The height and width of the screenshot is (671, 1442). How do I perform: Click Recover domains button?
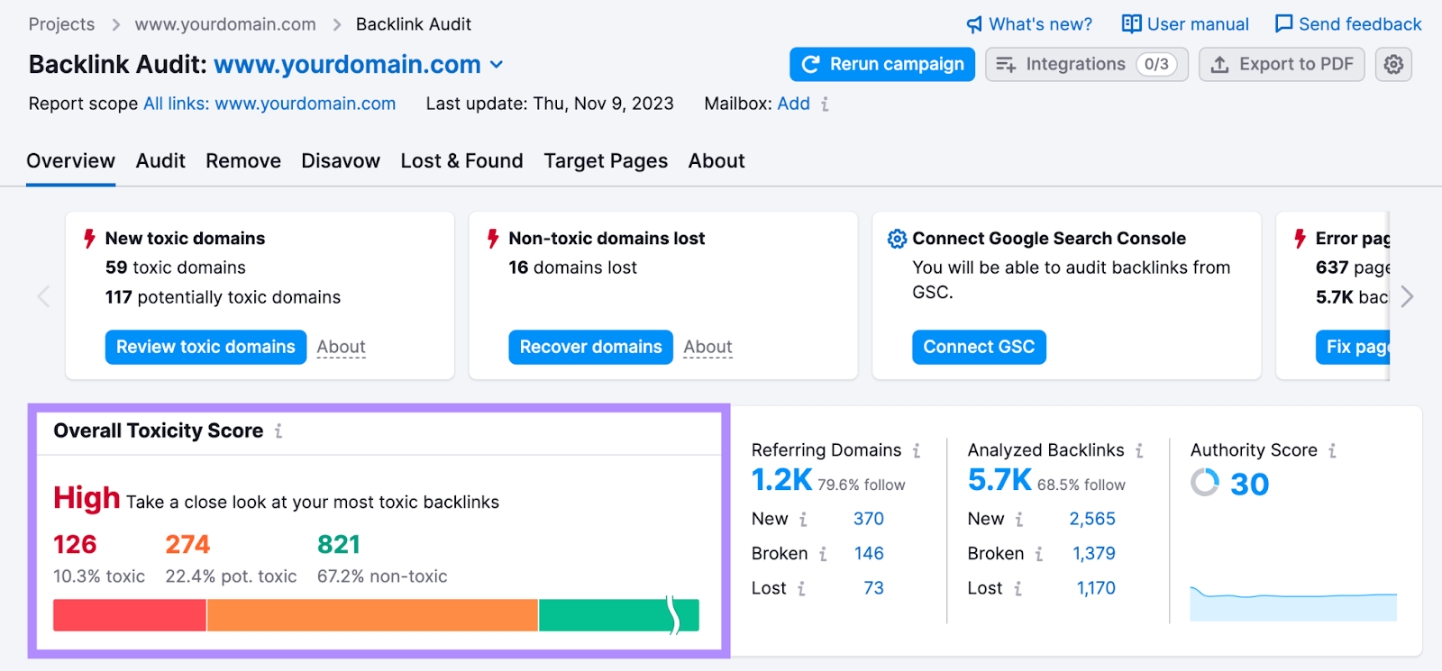[x=590, y=347]
